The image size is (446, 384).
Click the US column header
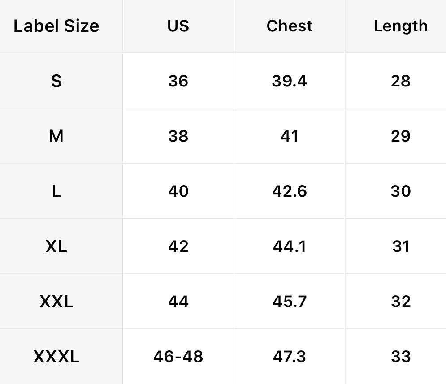[178, 26]
